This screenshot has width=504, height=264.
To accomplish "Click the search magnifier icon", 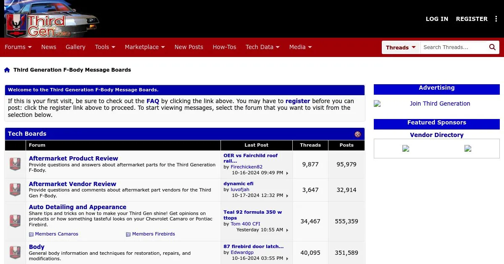I will point(493,47).
